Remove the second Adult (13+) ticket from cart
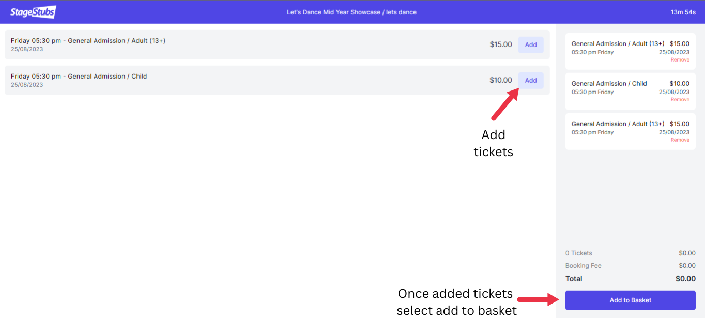The width and height of the screenshot is (705, 318). pyautogui.click(x=680, y=140)
